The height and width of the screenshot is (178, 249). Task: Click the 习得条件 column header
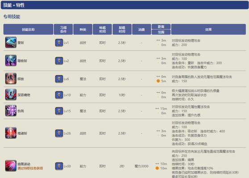[x=63, y=29]
